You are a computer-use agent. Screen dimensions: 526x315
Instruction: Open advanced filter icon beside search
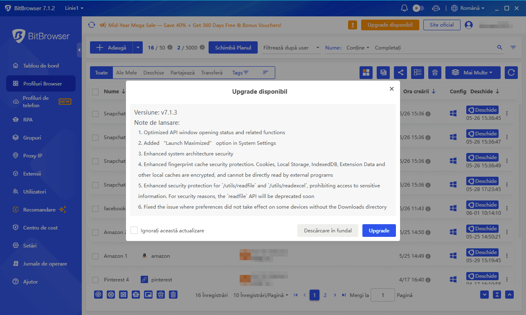[x=513, y=47]
